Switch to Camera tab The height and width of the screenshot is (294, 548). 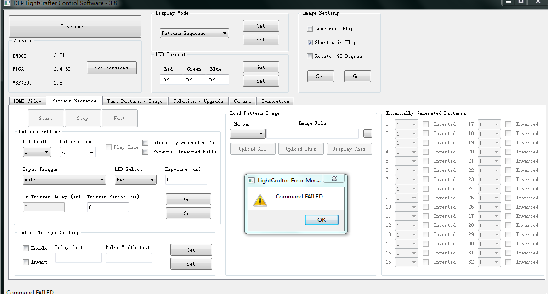[x=242, y=101]
